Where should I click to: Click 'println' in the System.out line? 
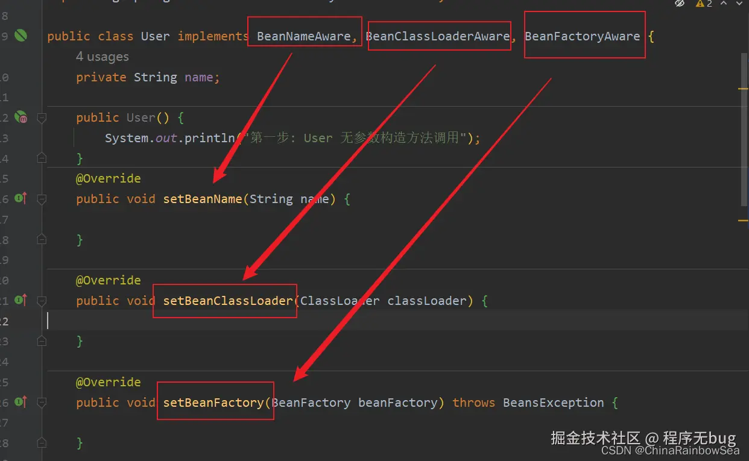[x=209, y=138]
